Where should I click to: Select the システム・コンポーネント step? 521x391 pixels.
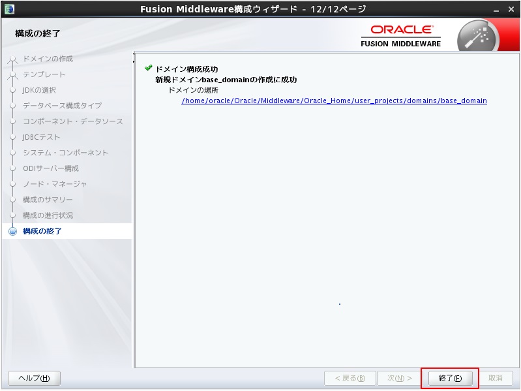pyautogui.click(x=65, y=153)
